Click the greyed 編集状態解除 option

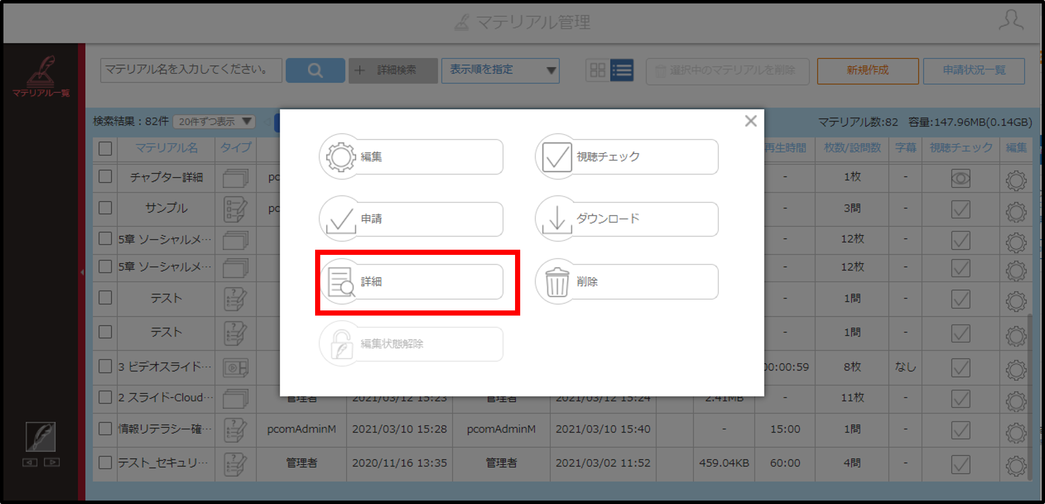point(411,344)
